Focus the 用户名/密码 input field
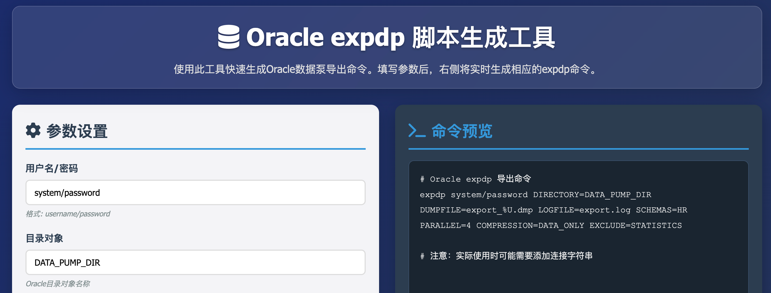771x293 pixels. coord(195,193)
